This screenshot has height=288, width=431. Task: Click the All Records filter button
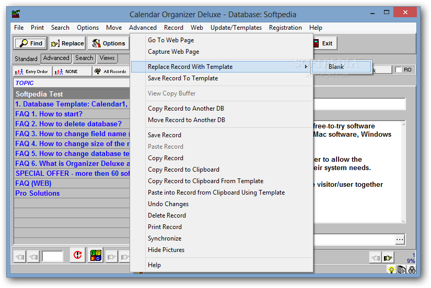click(111, 71)
